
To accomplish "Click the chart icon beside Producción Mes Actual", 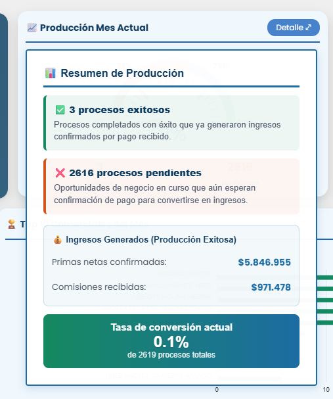I will tap(32, 28).
